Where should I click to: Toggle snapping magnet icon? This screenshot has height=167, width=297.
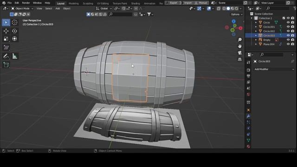coord(123,8)
